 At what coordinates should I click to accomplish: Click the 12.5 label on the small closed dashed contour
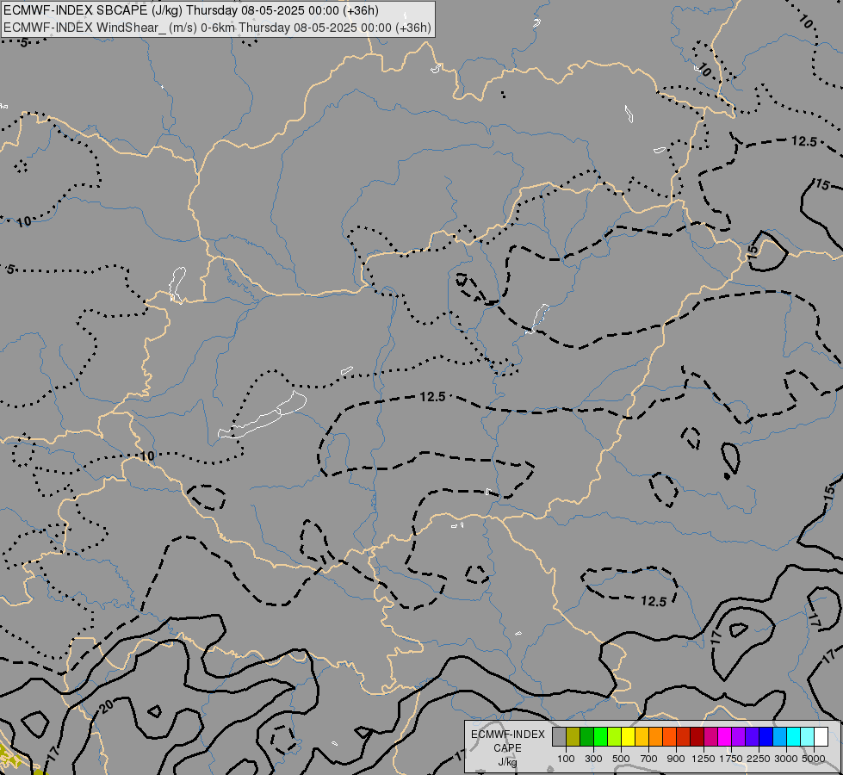654,601
